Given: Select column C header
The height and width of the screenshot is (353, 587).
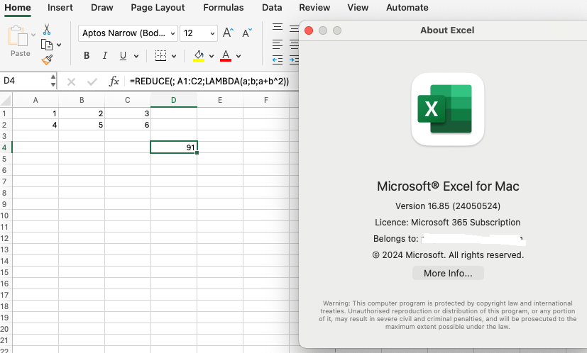Looking at the screenshot, I should click(x=128, y=100).
